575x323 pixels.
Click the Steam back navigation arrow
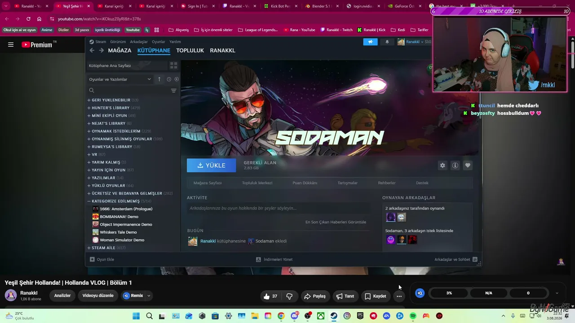92,50
